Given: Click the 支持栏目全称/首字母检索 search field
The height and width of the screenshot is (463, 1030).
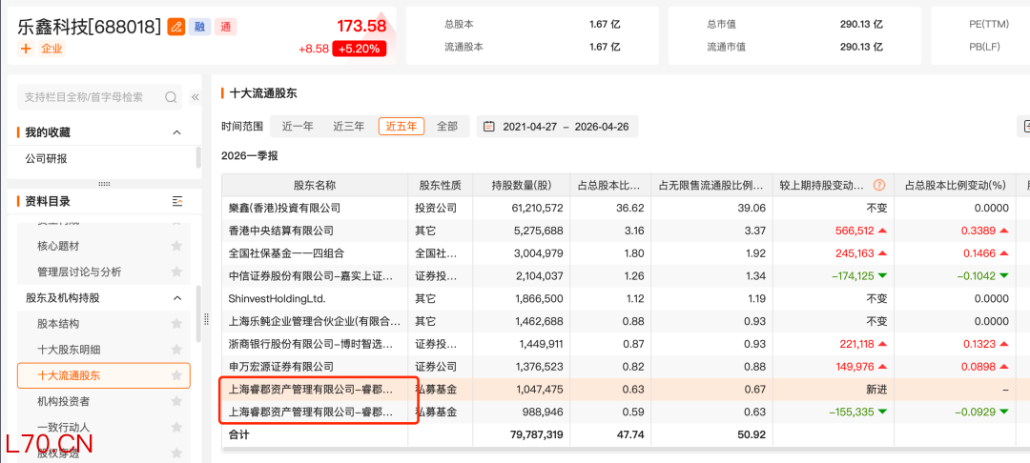Looking at the screenshot, I should [x=91, y=97].
